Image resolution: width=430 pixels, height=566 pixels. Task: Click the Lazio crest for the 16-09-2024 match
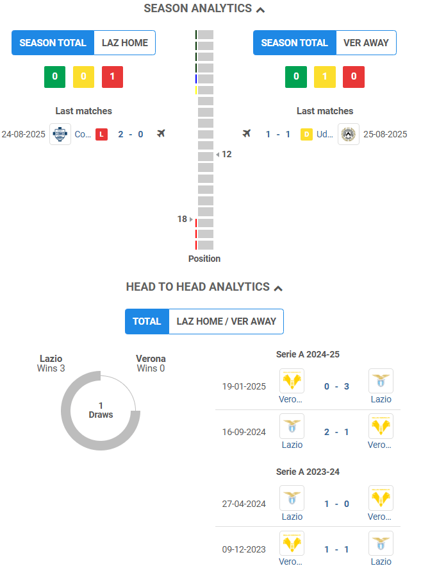(x=292, y=426)
